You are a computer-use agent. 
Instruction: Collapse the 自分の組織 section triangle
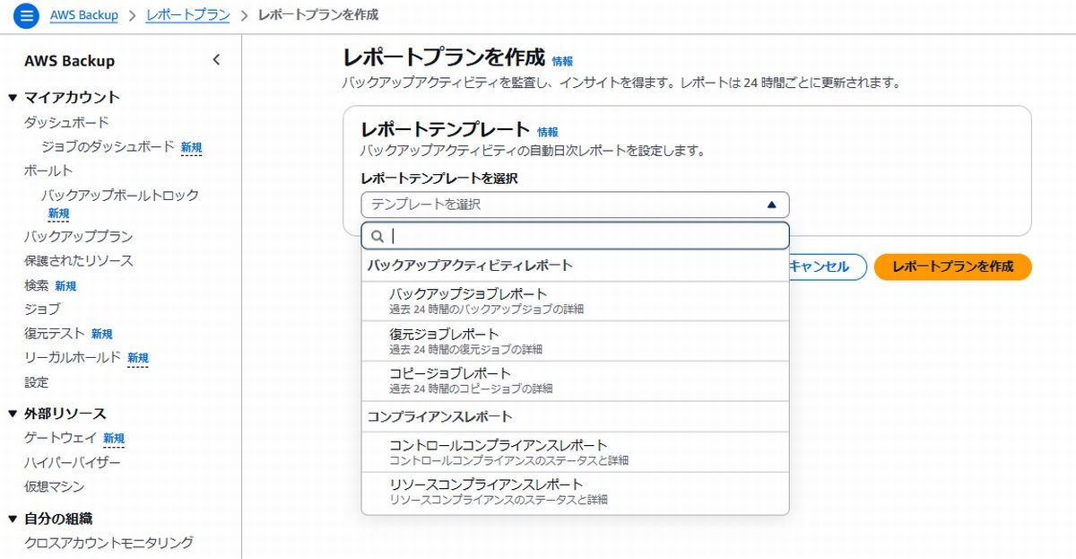coord(13,519)
